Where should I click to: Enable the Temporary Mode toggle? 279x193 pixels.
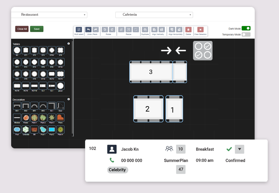tap(246, 34)
